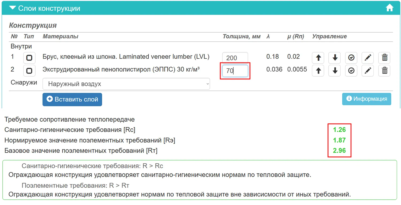Edit the LVL layer with pencil

coord(368,58)
